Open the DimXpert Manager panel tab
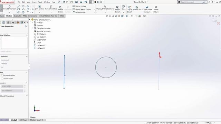Viewport: 221px width, 124px height. [13, 22]
